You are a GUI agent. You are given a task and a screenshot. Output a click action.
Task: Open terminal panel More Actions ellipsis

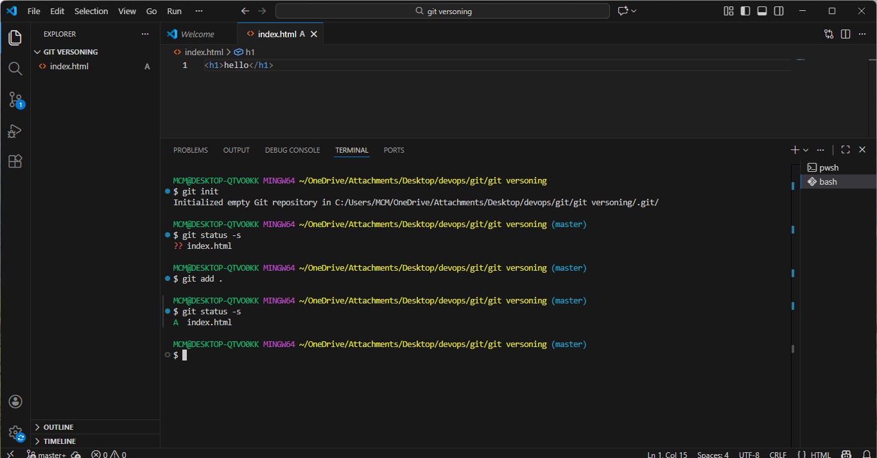point(821,149)
